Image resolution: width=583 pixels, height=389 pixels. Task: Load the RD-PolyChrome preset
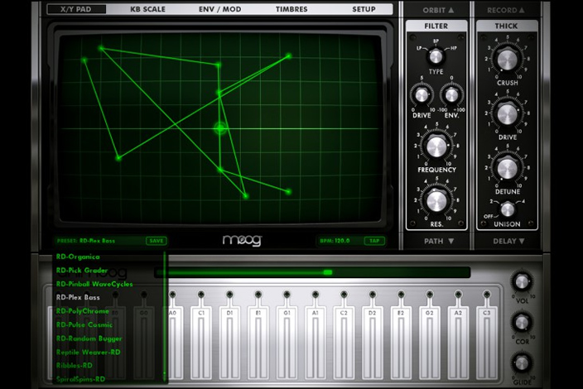[83, 311]
